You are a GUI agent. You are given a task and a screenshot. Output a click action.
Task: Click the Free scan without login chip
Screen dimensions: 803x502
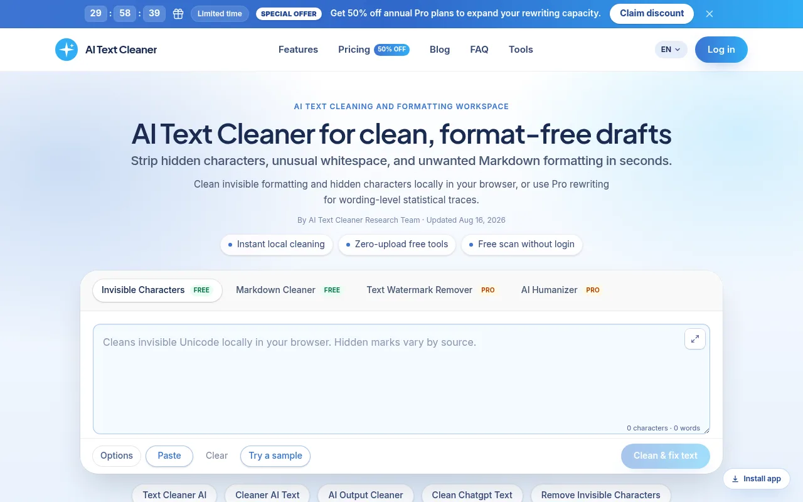click(522, 244)
